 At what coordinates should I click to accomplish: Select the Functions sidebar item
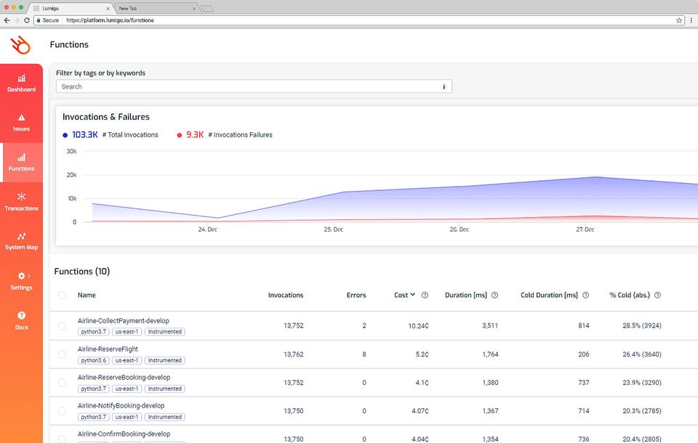point(21,163)
